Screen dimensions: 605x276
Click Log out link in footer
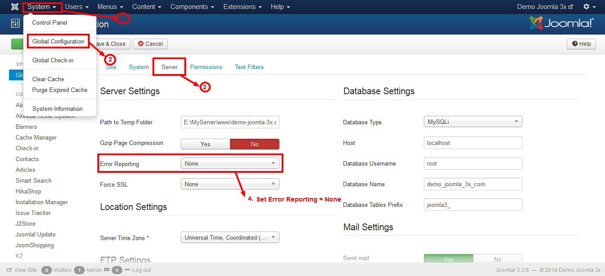(x=141, y=270)
